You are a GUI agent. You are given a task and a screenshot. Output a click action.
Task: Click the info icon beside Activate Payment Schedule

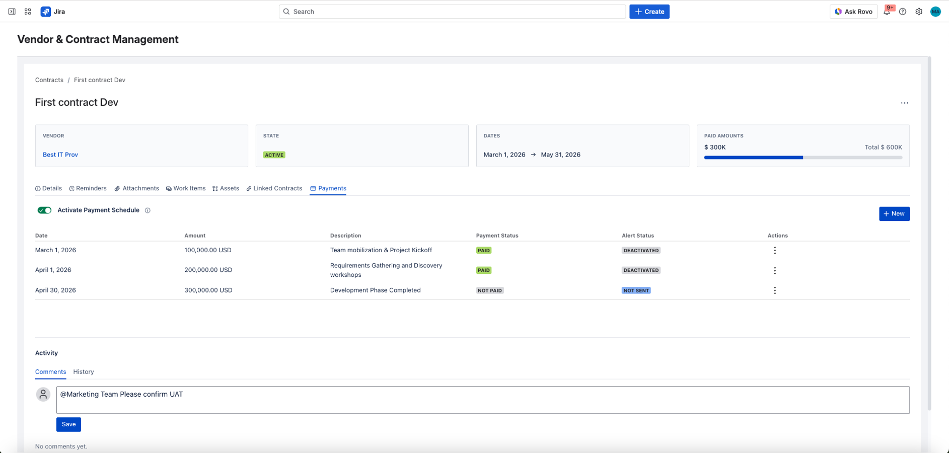148,210
